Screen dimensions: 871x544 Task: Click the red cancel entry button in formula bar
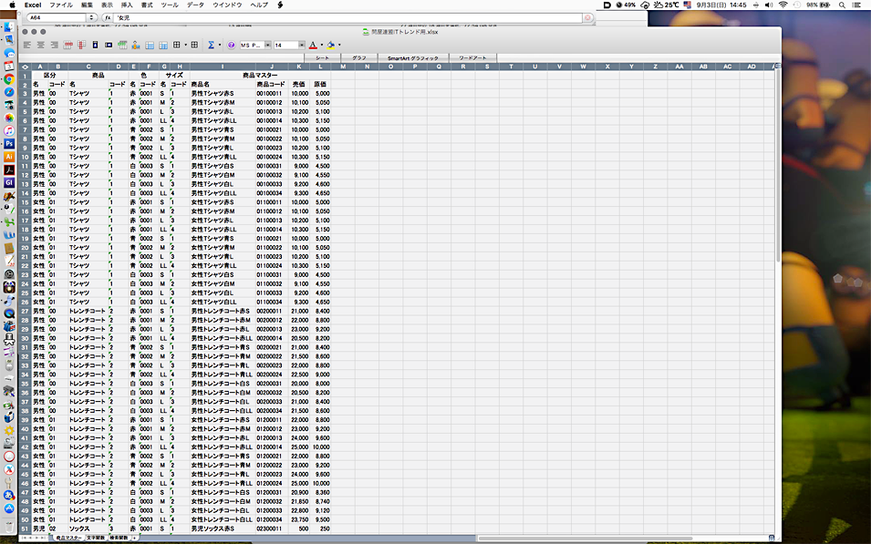coord(587,17)
